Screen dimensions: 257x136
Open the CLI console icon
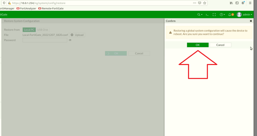(207, 15)
